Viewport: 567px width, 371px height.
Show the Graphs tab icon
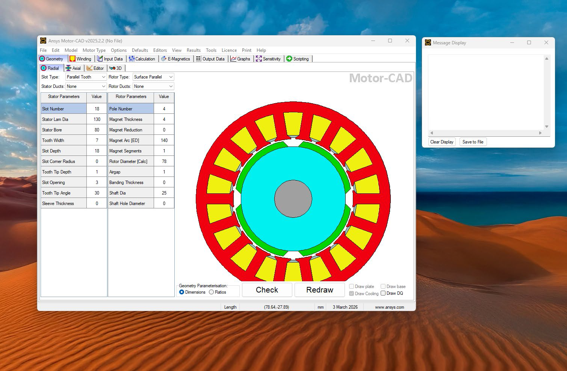tap(233, 59)
